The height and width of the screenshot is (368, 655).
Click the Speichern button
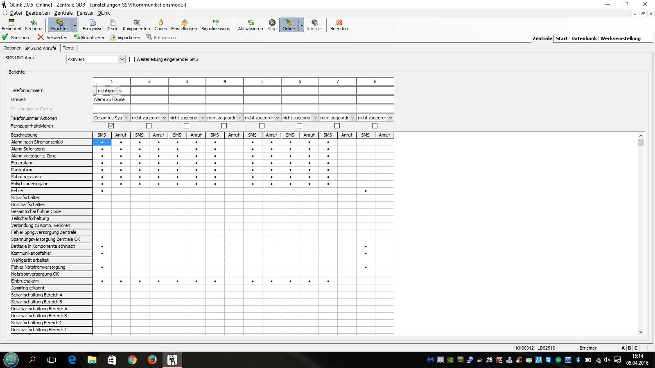[x=16, y=38]
